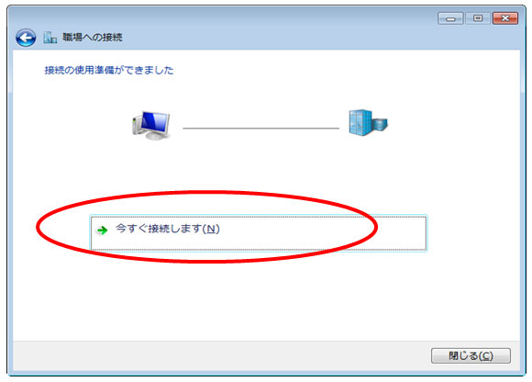The width and height of the screenshot is (532, 382).
Task: Click the 職場への接続 window title text
Action: [x=93, y=37]
